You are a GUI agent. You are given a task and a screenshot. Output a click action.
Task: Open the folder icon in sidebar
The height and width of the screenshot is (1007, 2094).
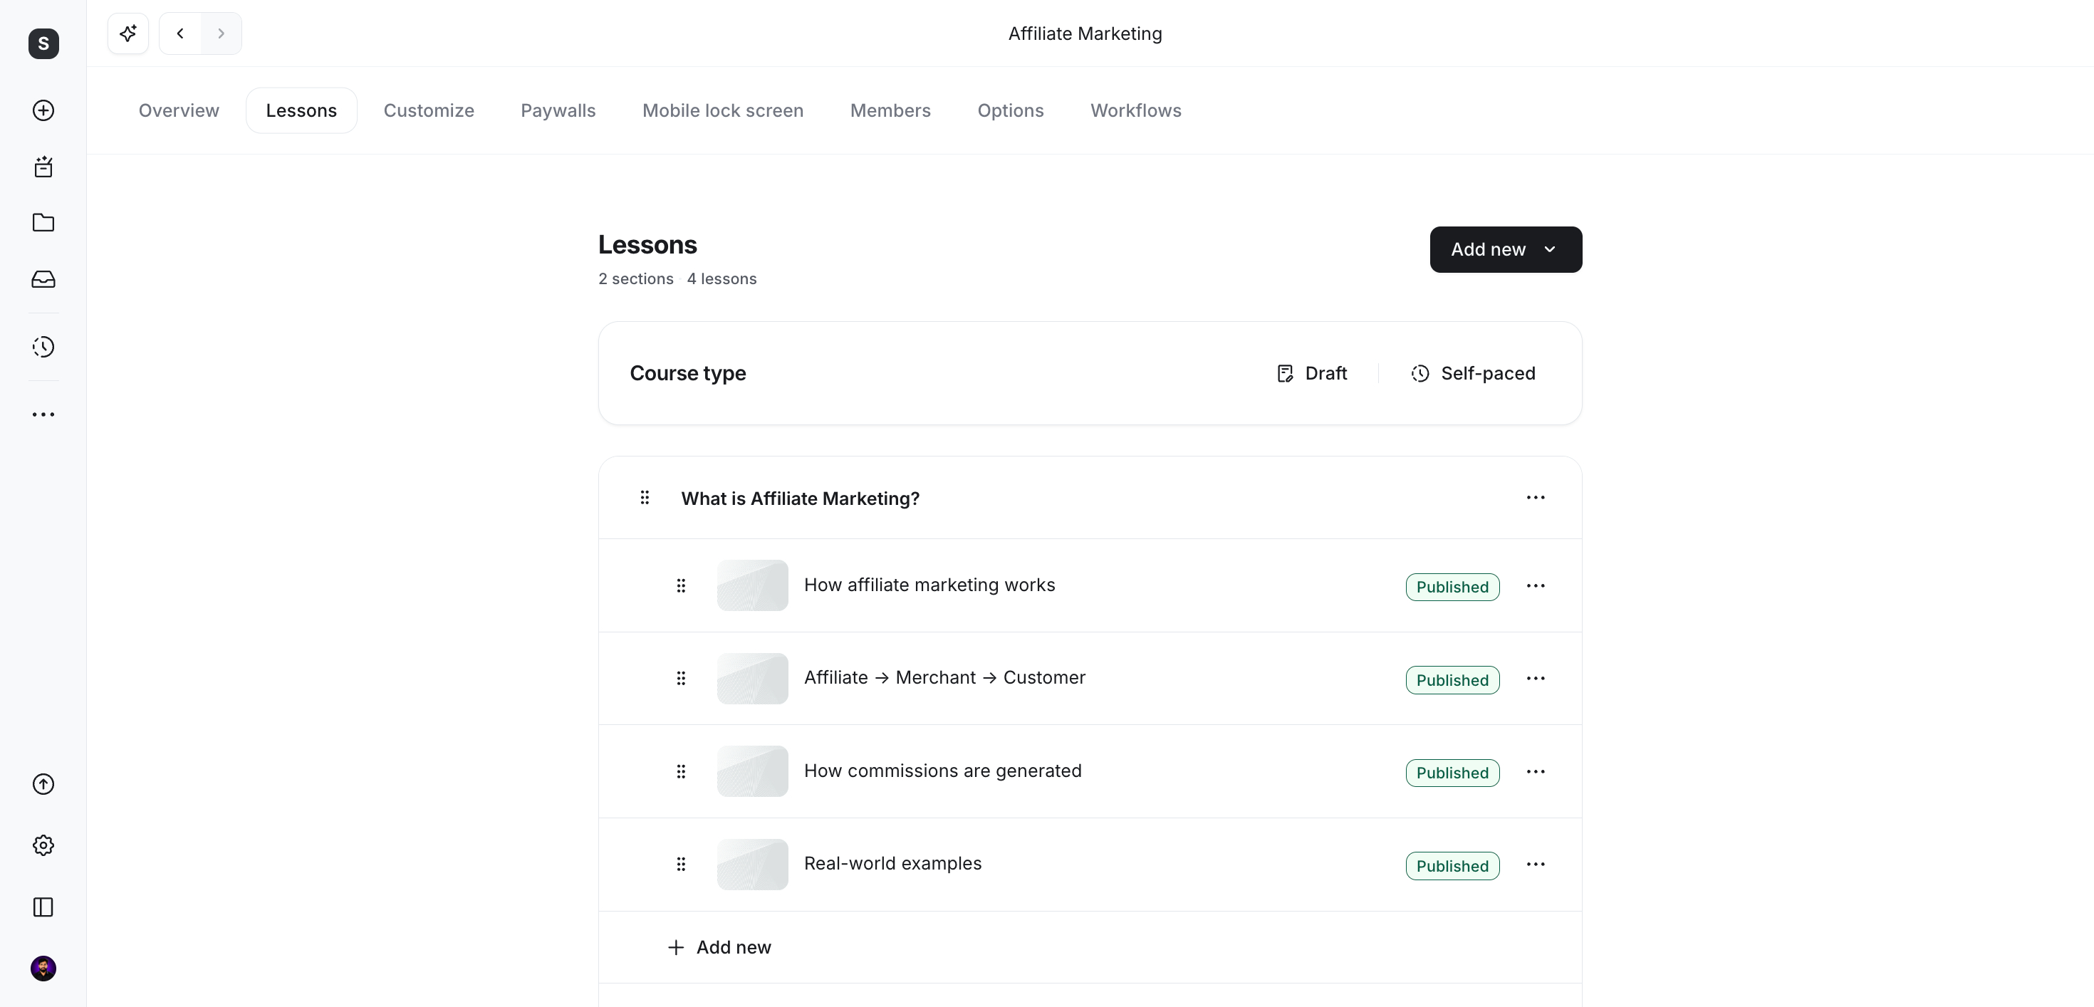click(x=43, y=223)
